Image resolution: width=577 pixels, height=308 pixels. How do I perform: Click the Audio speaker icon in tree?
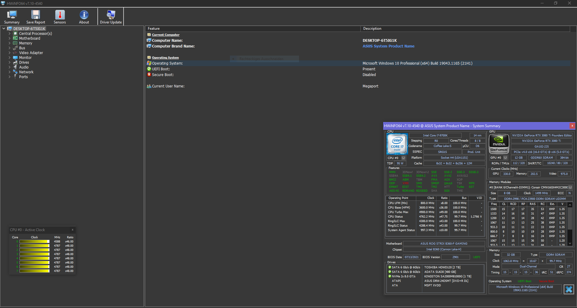pos(15,67)
